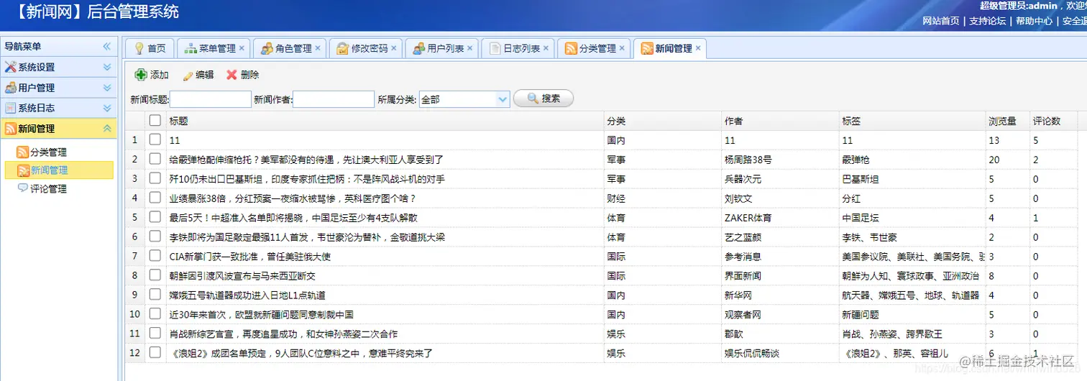Screen dimensions: 1087x381
Task: Check the row 7 checkbox for CIA新掌门
Action: coord(155,257)
